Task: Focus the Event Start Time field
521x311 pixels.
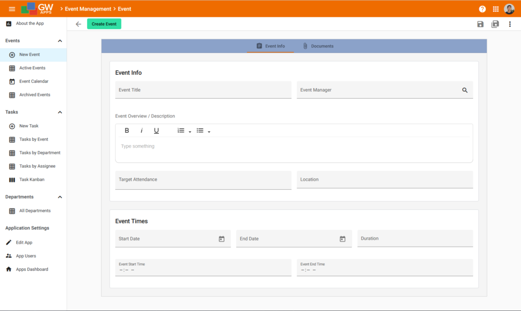Action: (x=204, y=268)
